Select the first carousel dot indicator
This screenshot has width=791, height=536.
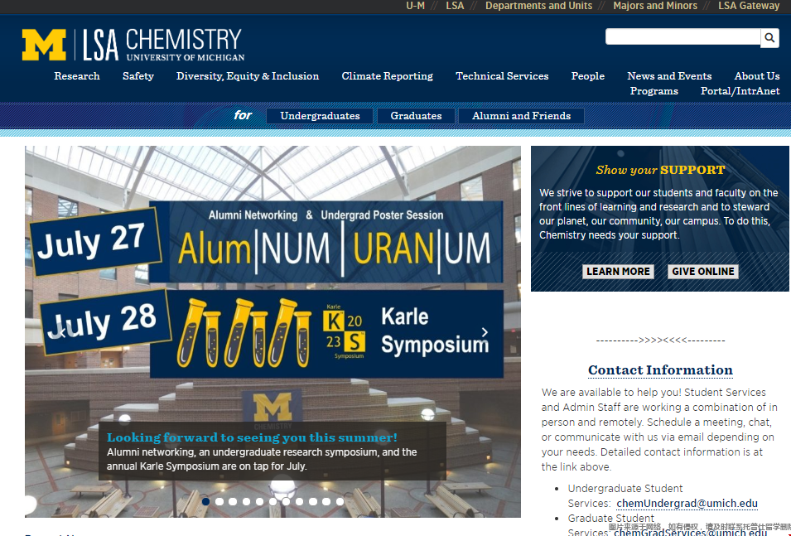[x=206, y=501]
